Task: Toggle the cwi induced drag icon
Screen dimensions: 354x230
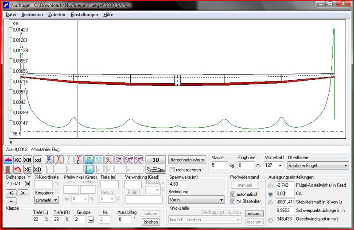Action: 119,160
